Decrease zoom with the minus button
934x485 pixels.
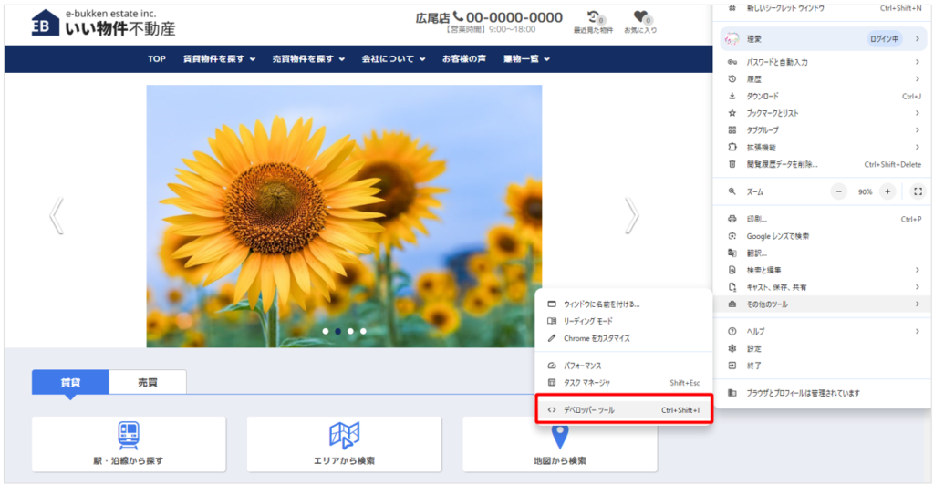[x=839, y=191]
